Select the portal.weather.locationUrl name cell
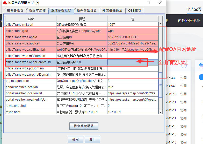 pyautogui.click(x=31, y=93)
